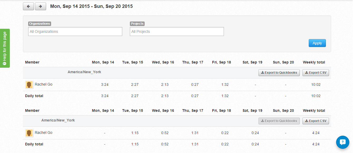Open the 'Help for this page' side tab
Screen dimensions: 353x153
4,48
